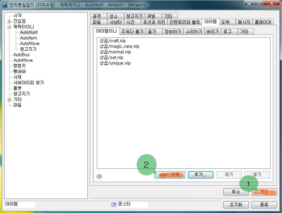Expand the 기타 tree node
The width and height of the screenshot is (282, 213).
pyautogui.click(x=10, y=100)
